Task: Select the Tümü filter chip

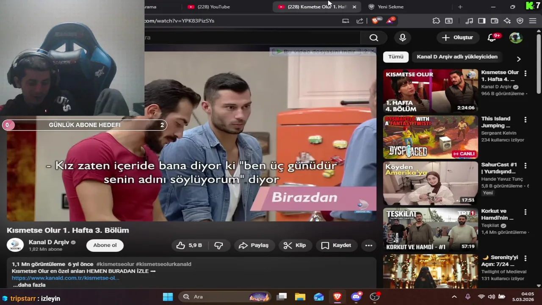Action: 396,57
